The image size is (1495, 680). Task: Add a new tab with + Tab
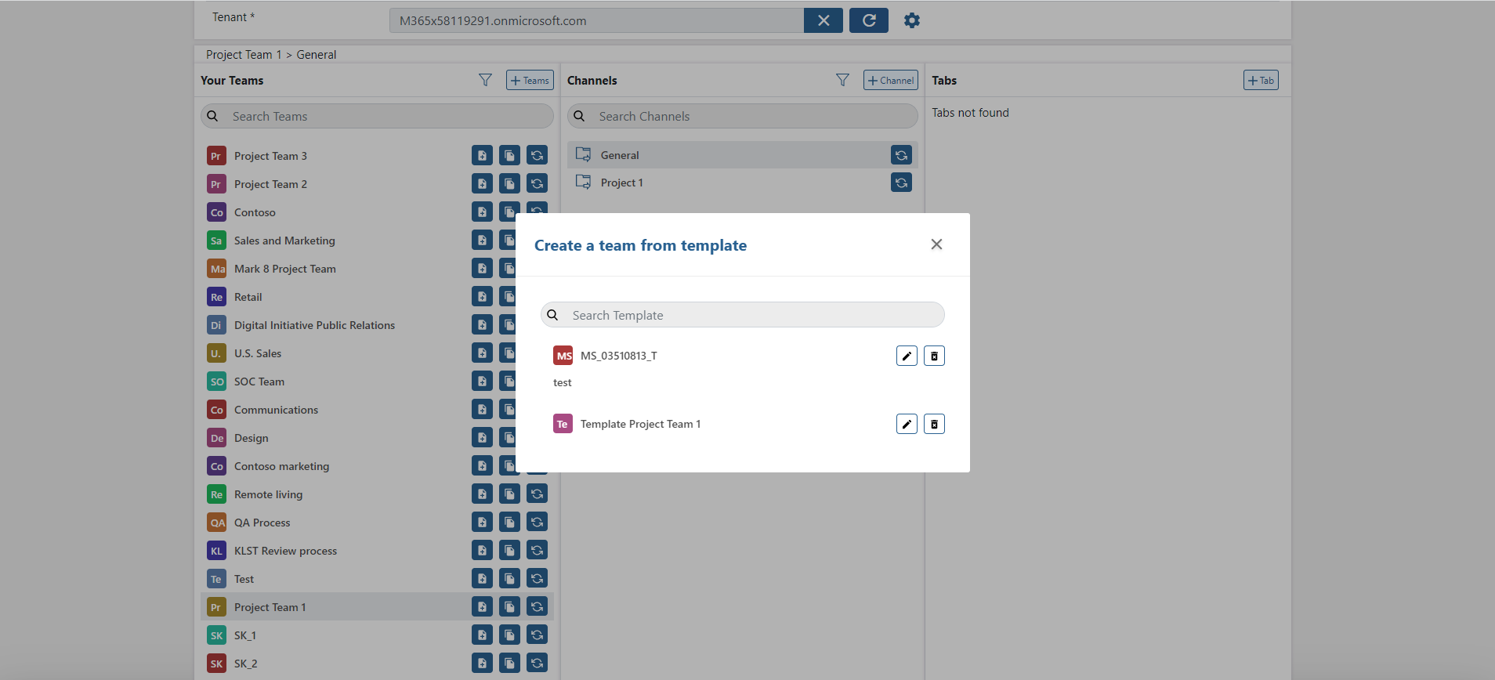click(x=1261, y=80)
